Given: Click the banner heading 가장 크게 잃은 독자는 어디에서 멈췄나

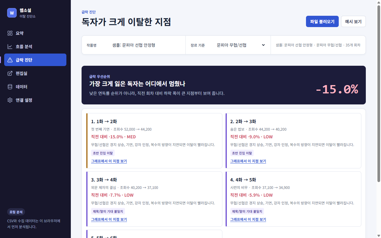Looking at the screenshot, I should [x=137, y=84].
